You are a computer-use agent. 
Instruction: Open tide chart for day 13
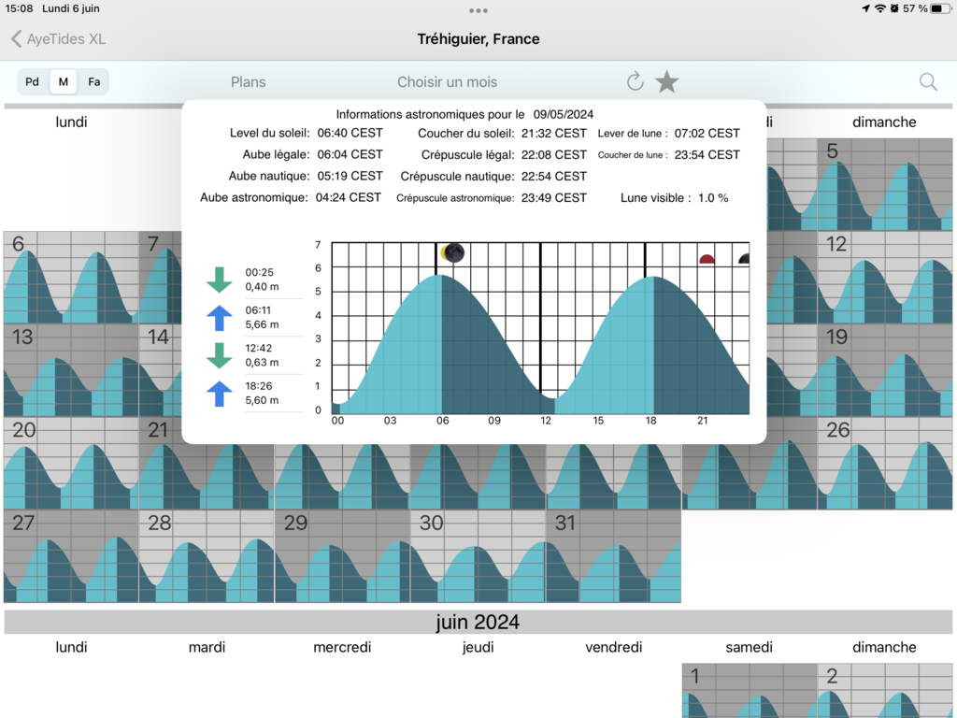click(71, 370)
